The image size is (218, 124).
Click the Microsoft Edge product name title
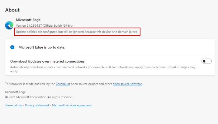(x=28, y=20)
